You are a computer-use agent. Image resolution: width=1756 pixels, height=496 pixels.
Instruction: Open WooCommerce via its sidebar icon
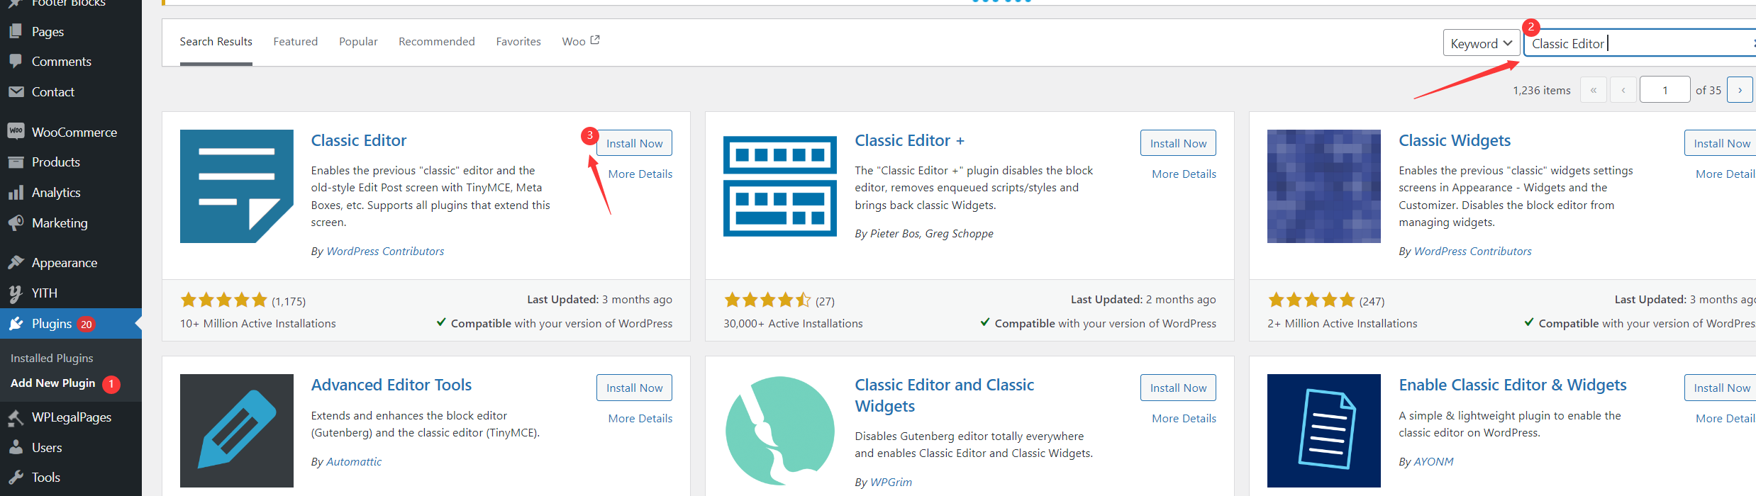(x=16, y=132)
